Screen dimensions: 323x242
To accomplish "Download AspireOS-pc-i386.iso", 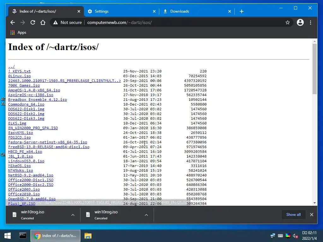I will (31, 95).
